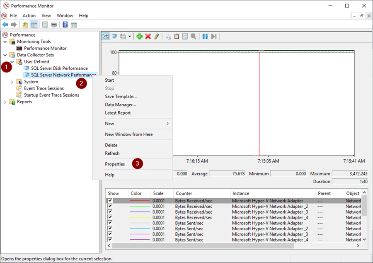The height and width of the screenshot is (263, 373).
Task: Click the counter list horizontal scrollbar
Action: pos(203,246)
